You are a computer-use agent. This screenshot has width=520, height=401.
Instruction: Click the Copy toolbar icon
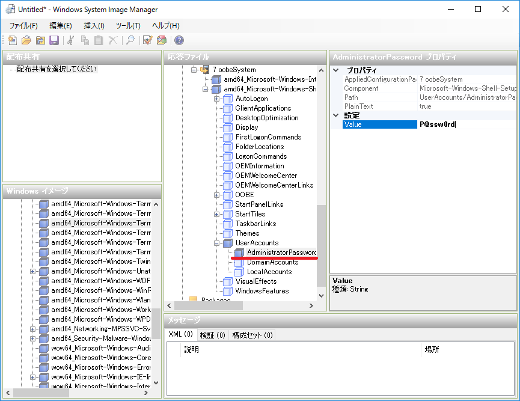coord(85,40)
